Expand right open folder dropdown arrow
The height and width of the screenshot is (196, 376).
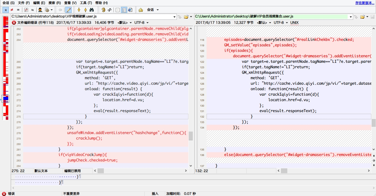(367, 17)
